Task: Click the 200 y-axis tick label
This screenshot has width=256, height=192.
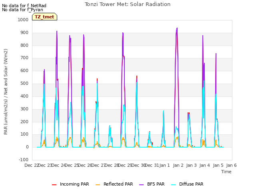Action: click(24, 122)
